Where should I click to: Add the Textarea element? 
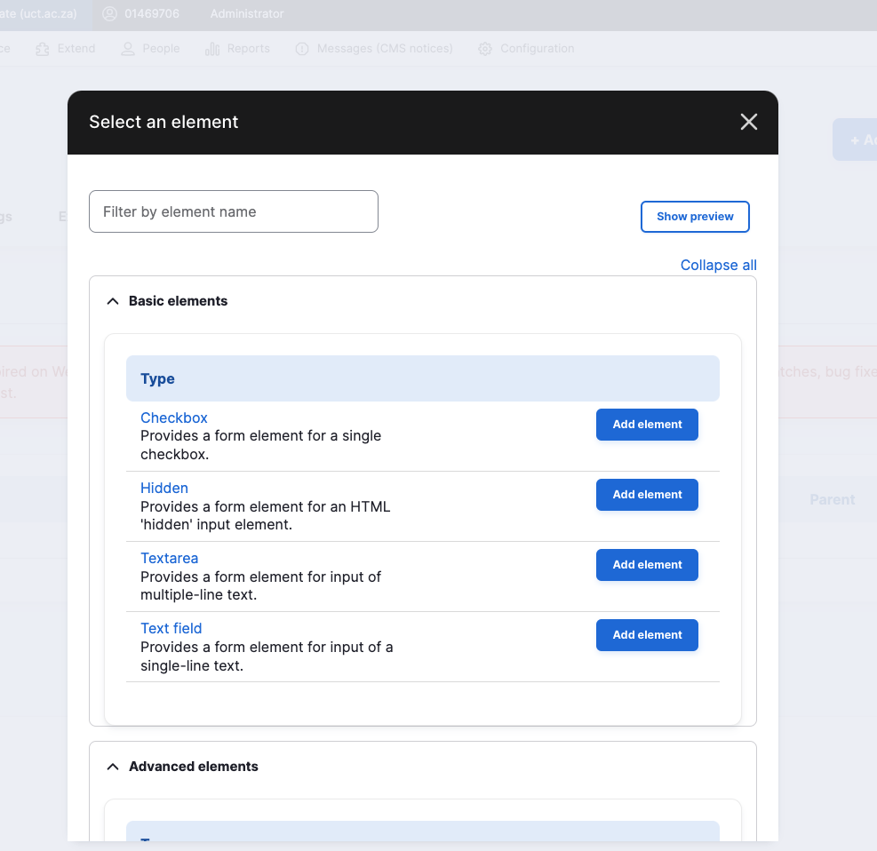647,565
